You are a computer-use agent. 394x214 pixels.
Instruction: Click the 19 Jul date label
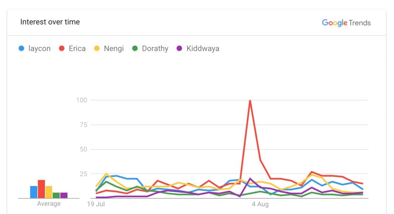(96, 204)
